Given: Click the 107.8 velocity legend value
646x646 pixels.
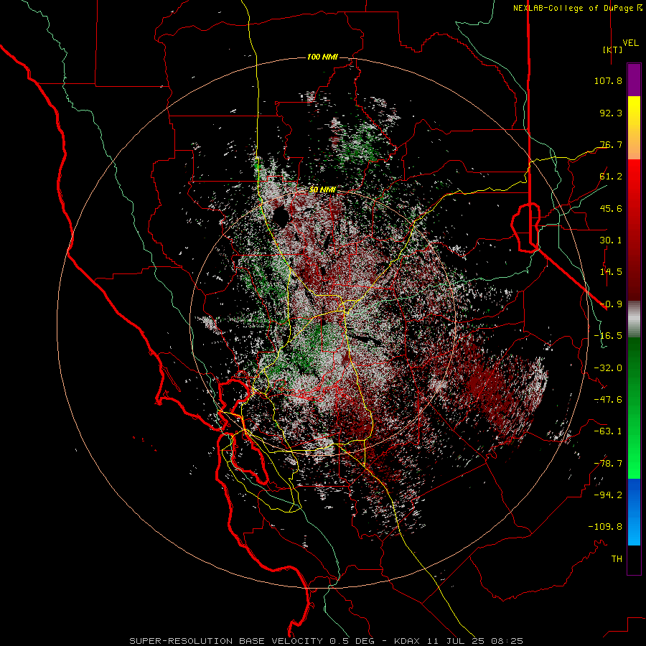Looking at the screenshot, I should 608,80.
